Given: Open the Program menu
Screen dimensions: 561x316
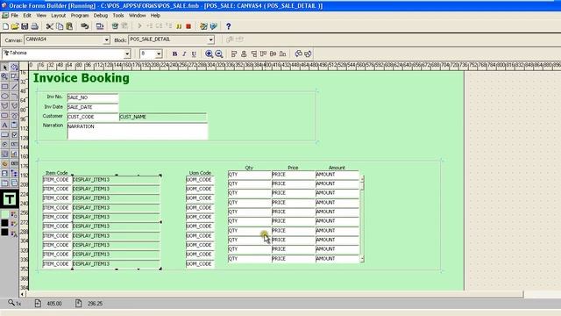Looking at the screenshot, I should [80, 16].
